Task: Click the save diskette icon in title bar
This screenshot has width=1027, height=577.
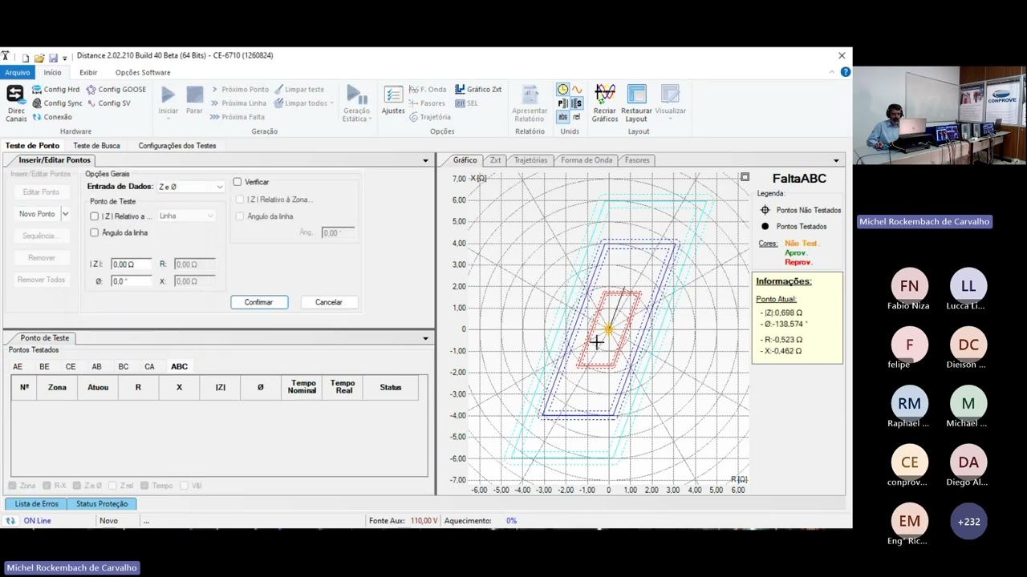Action: point(53,58)
